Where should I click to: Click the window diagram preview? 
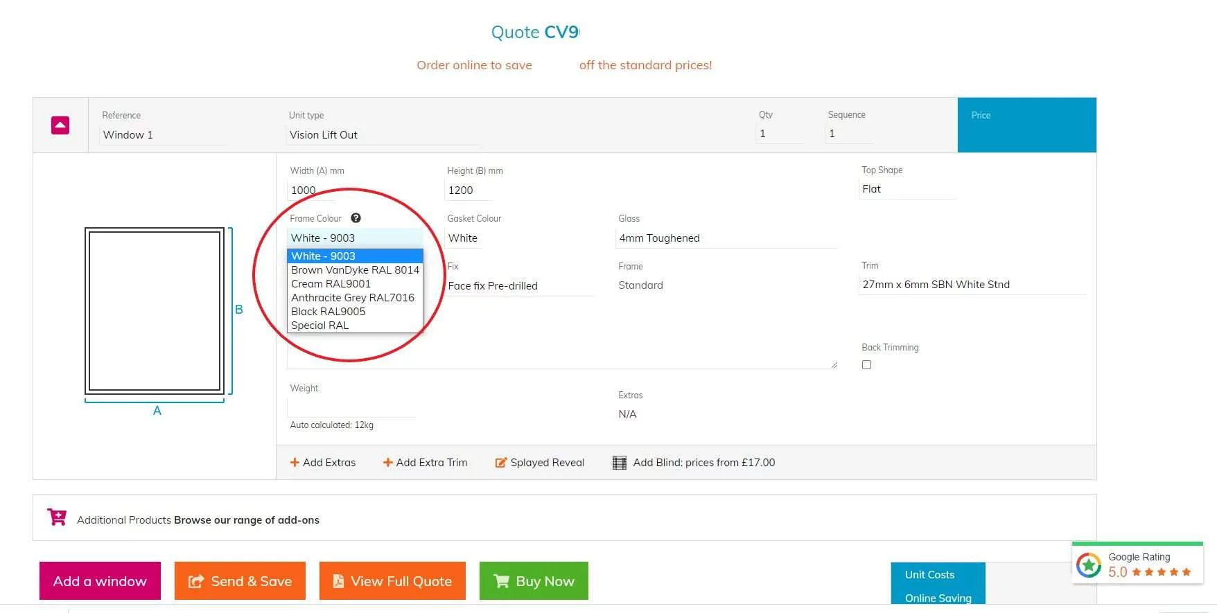click(155, 311)
